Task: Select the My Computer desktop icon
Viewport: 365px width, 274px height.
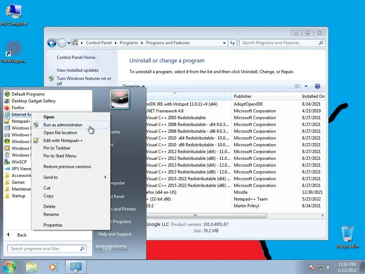Action: coord(14,15)
